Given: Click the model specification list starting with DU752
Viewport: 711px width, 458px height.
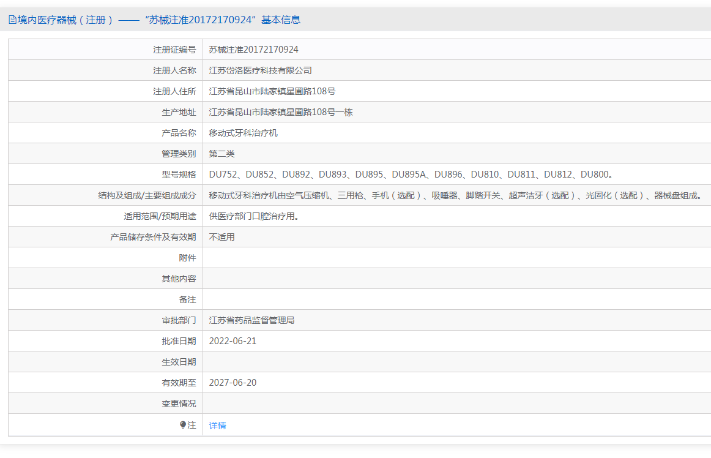Looking at the screenshot, I should (411, 175).
